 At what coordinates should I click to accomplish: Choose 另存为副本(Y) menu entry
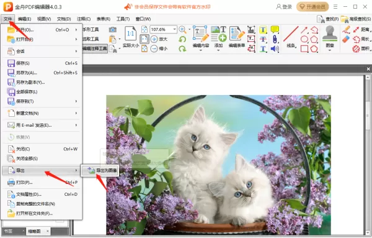[x=42, y=82]
